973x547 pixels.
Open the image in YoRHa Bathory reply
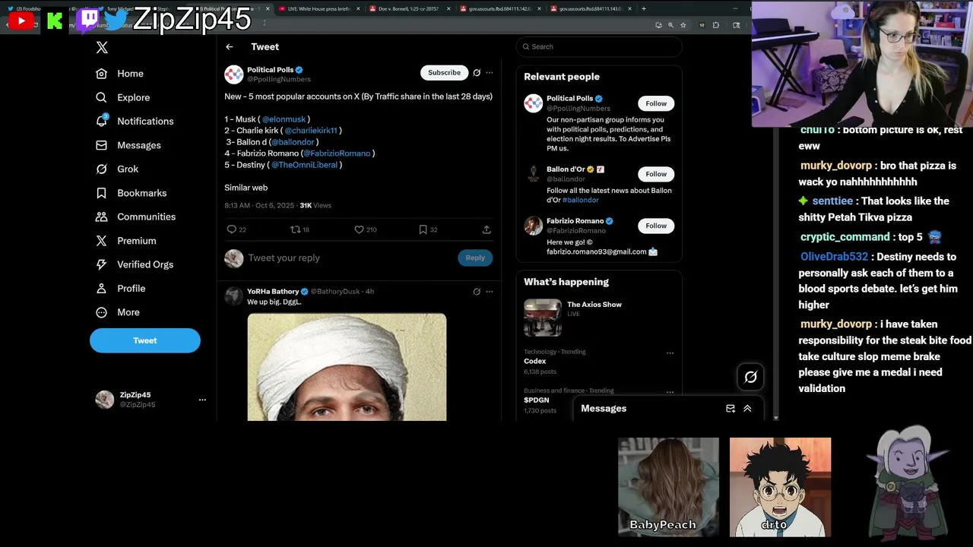tap(347, 367)
